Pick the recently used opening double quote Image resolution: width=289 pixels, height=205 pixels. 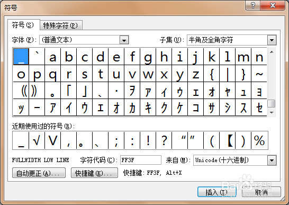pos(179,140)
